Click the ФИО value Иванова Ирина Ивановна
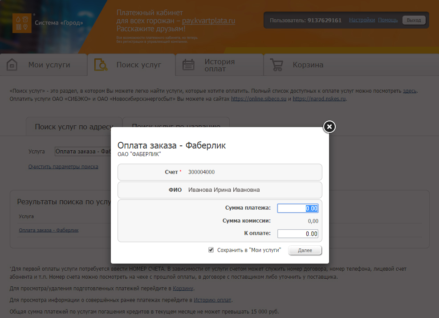Screen dimensions: 439x318 pyautogui.click(x=224, y=190)
